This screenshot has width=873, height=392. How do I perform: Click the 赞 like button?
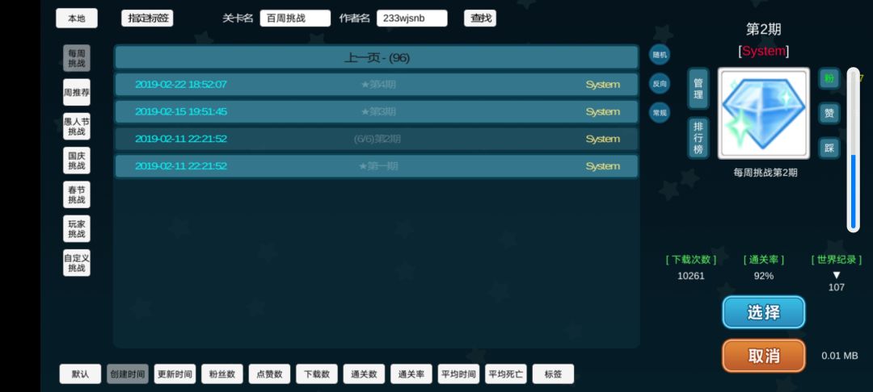click(829, 113)
